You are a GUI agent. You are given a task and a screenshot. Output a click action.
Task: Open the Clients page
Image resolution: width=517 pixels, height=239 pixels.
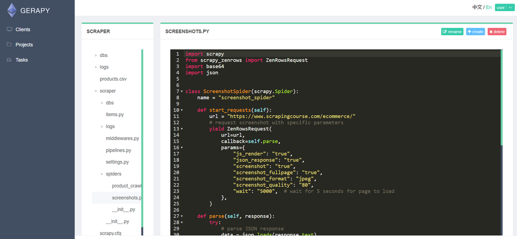[23, 29]
